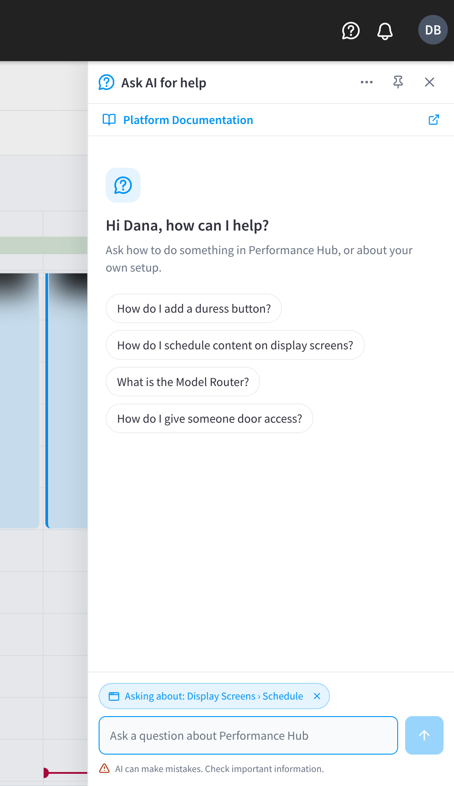This screenshot has width=454, height=786.
Task: Open the notifications bell
Action: [385, 31]
